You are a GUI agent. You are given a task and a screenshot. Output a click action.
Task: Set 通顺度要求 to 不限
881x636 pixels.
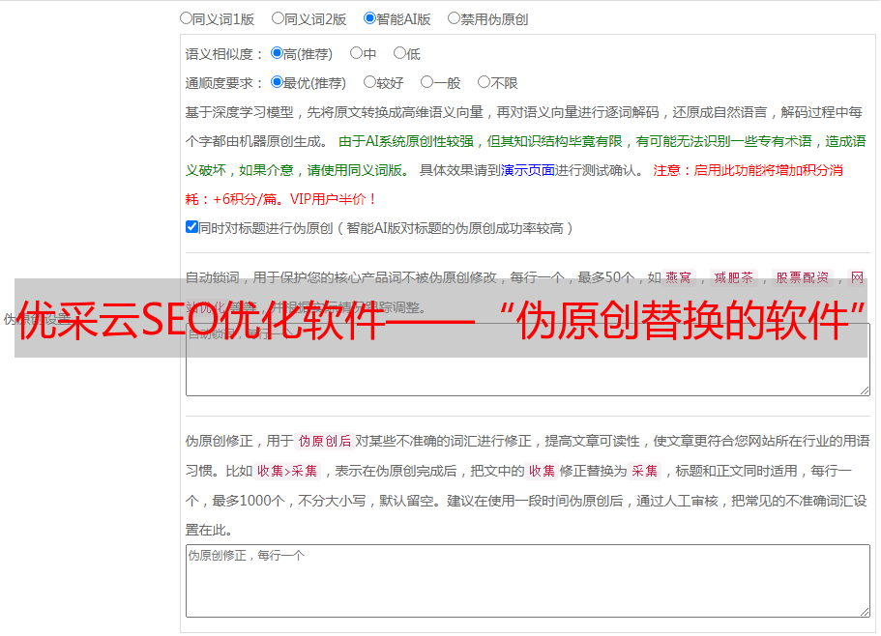pyautogui.click(x=484, y=82)
